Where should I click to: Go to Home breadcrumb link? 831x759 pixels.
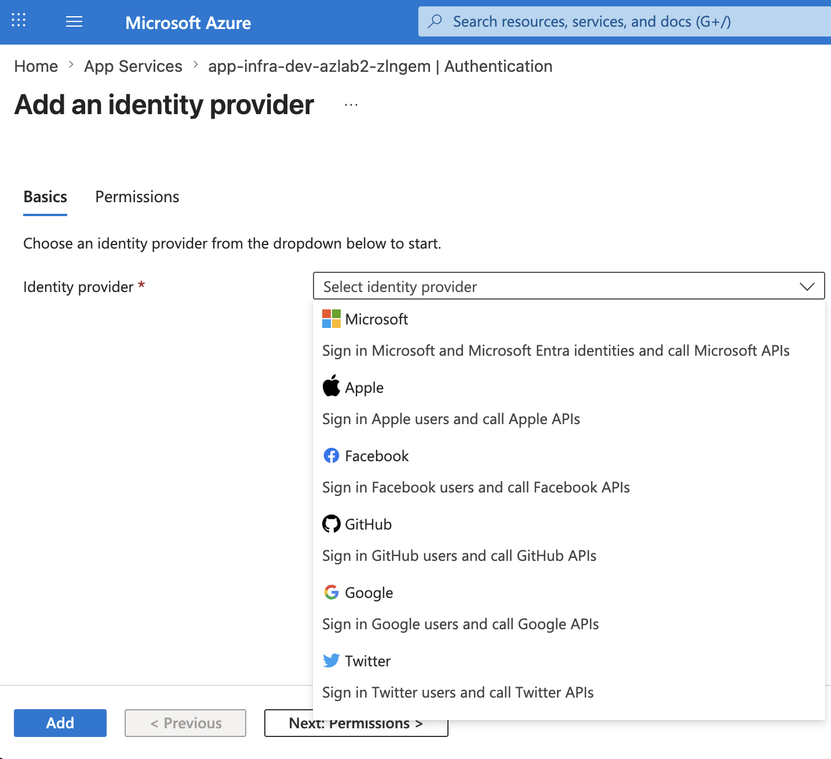tap(36, 66)
